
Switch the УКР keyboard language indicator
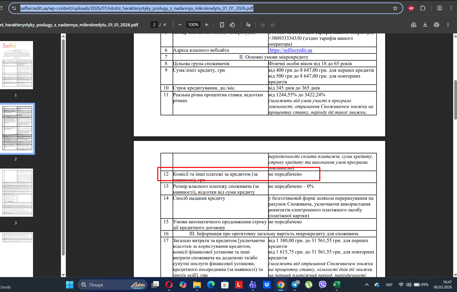coord(389,285)
